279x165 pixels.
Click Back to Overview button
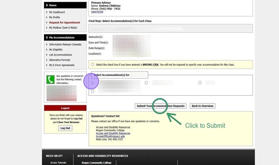202,106
